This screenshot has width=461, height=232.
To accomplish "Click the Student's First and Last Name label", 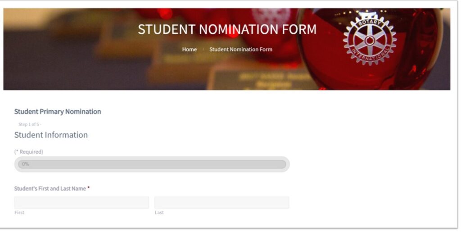I will pyautogui.click(x=50, y=188).
